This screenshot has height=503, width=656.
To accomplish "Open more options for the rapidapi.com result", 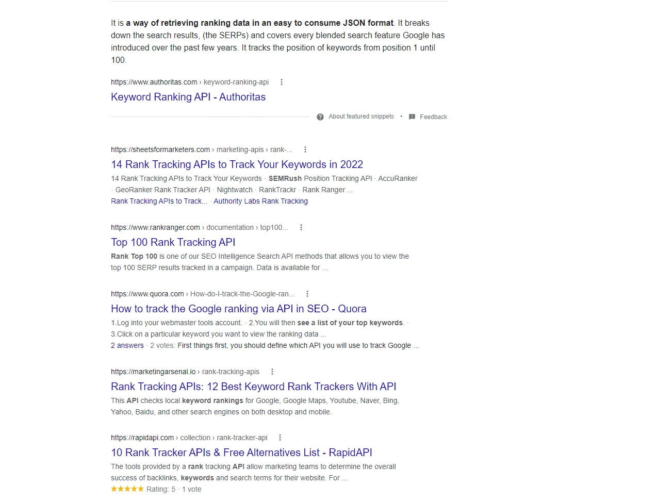I will [x=280, y=438].
